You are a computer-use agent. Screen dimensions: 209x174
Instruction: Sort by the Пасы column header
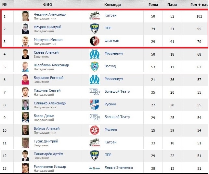(x=172, y=5)
